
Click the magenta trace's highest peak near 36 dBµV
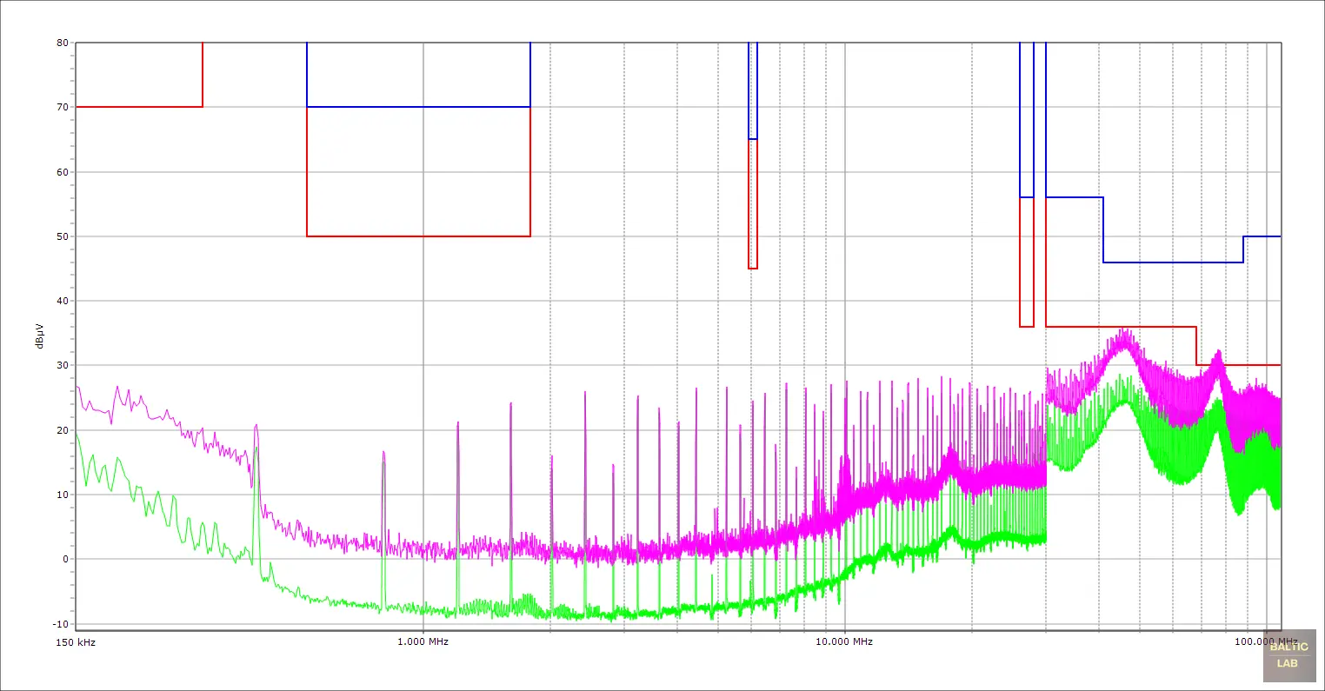tap(1125, 331)
